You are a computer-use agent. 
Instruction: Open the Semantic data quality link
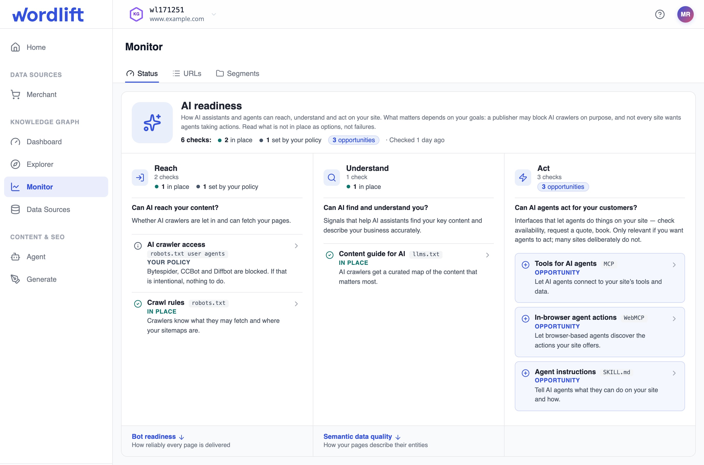[362, 437]
